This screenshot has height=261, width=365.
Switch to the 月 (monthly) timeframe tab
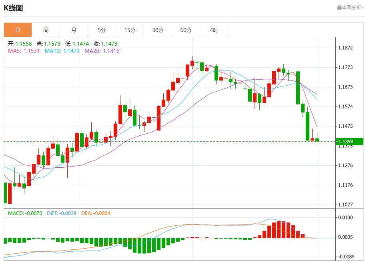point(74,30)
